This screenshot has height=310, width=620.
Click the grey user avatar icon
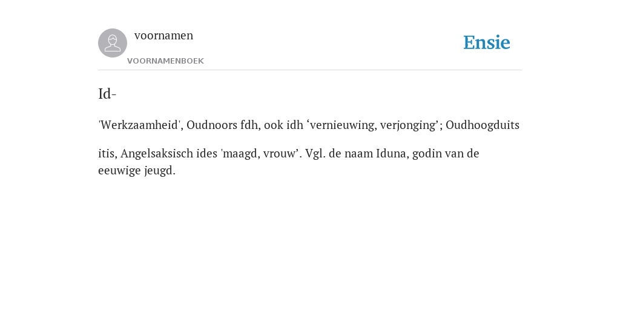pos(113,43)
